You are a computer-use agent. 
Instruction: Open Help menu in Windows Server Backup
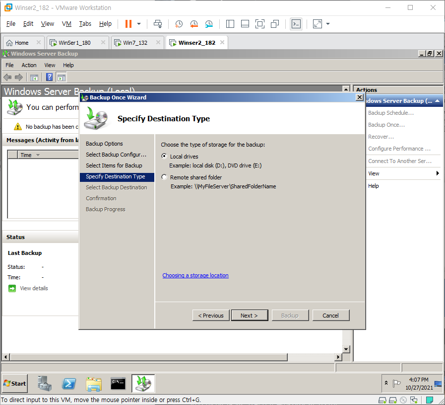pyautogui.click(x=68, y=65)
